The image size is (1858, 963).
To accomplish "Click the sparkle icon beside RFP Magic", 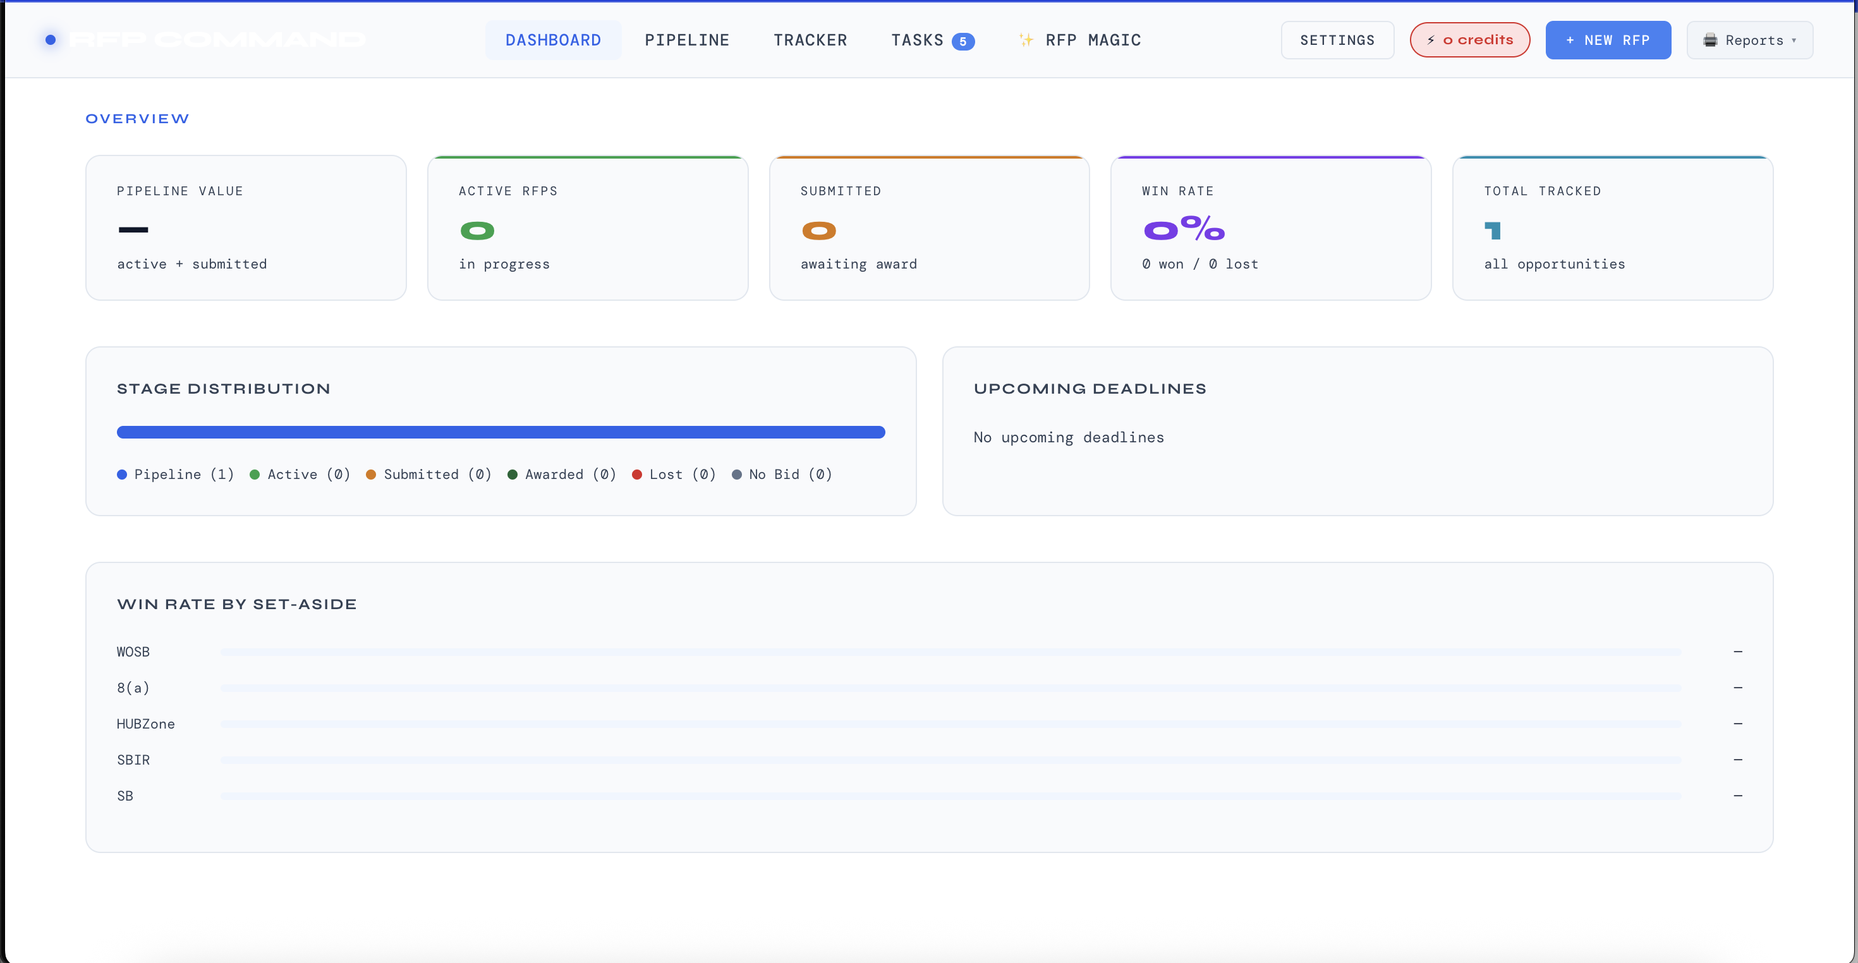I will tap(1026, 40).
